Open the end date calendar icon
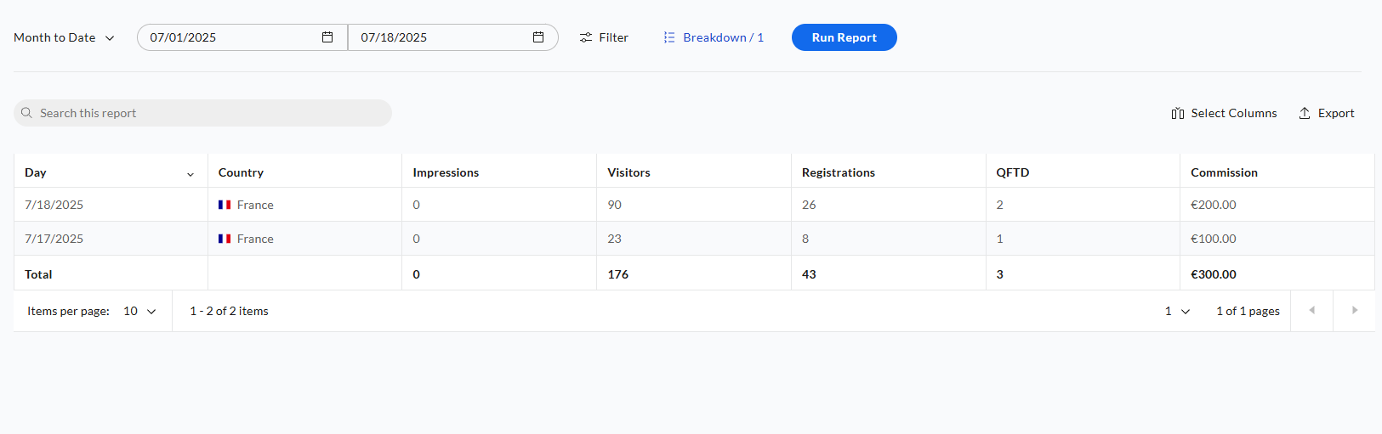Image resolution: width=1382 pixels, height=434 pixels. (x=538, y=37)
